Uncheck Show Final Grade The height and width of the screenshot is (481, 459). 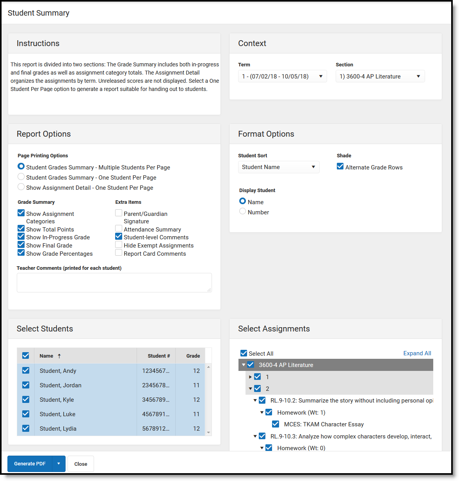(21, 244)
